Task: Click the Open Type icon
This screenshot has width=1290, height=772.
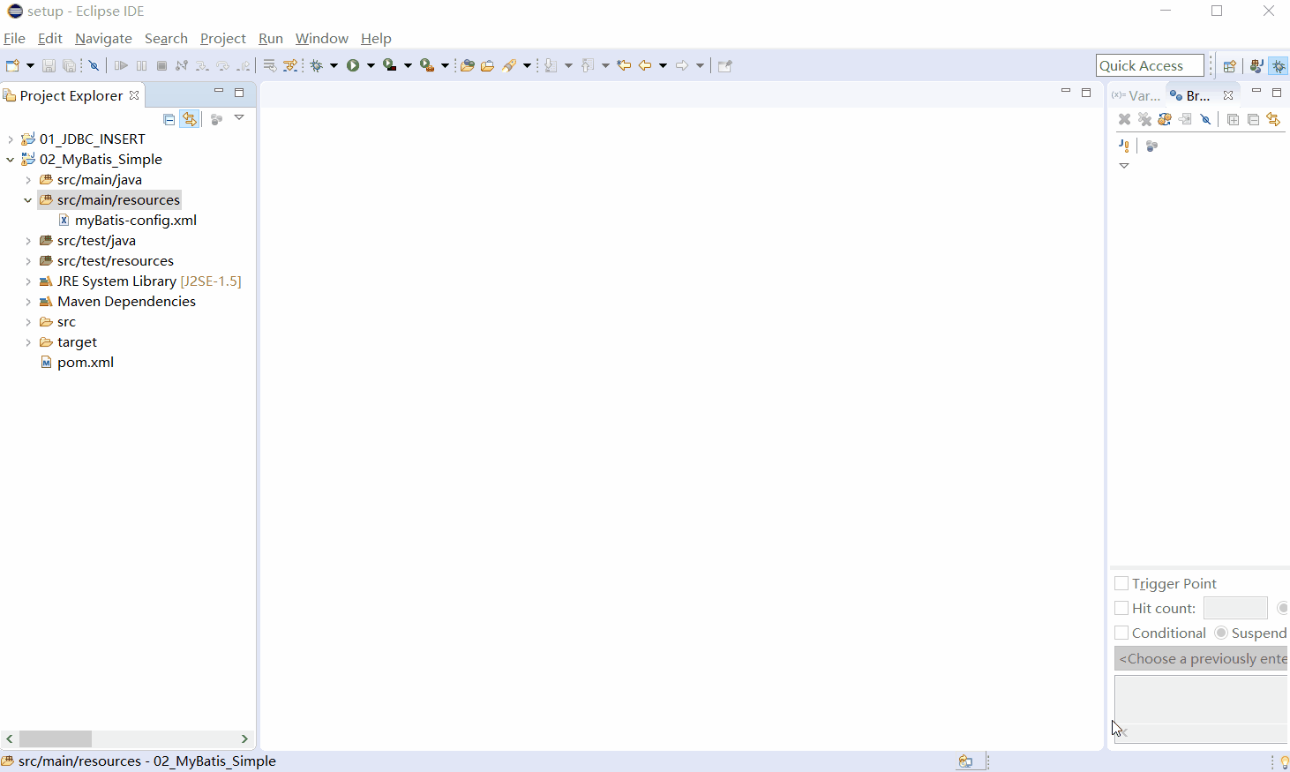Action: (468, 65)
